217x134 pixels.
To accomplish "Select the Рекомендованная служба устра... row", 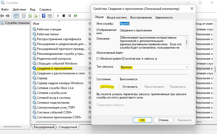I will coord(61,53).
